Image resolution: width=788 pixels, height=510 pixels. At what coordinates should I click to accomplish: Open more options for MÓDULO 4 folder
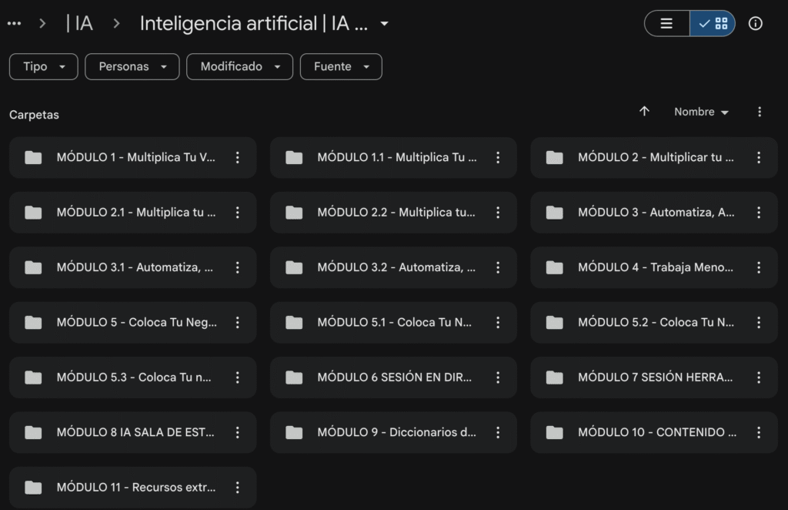(x=759, y=268)
